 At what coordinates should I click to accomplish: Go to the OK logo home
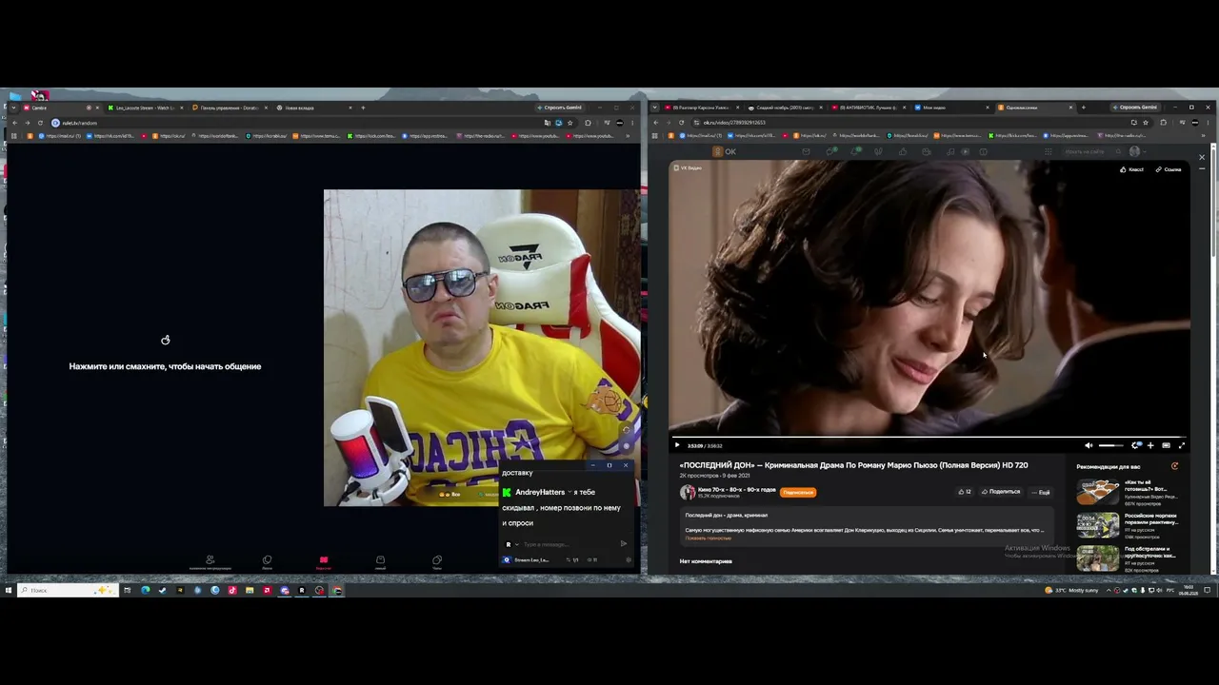(x=726, y=151)
